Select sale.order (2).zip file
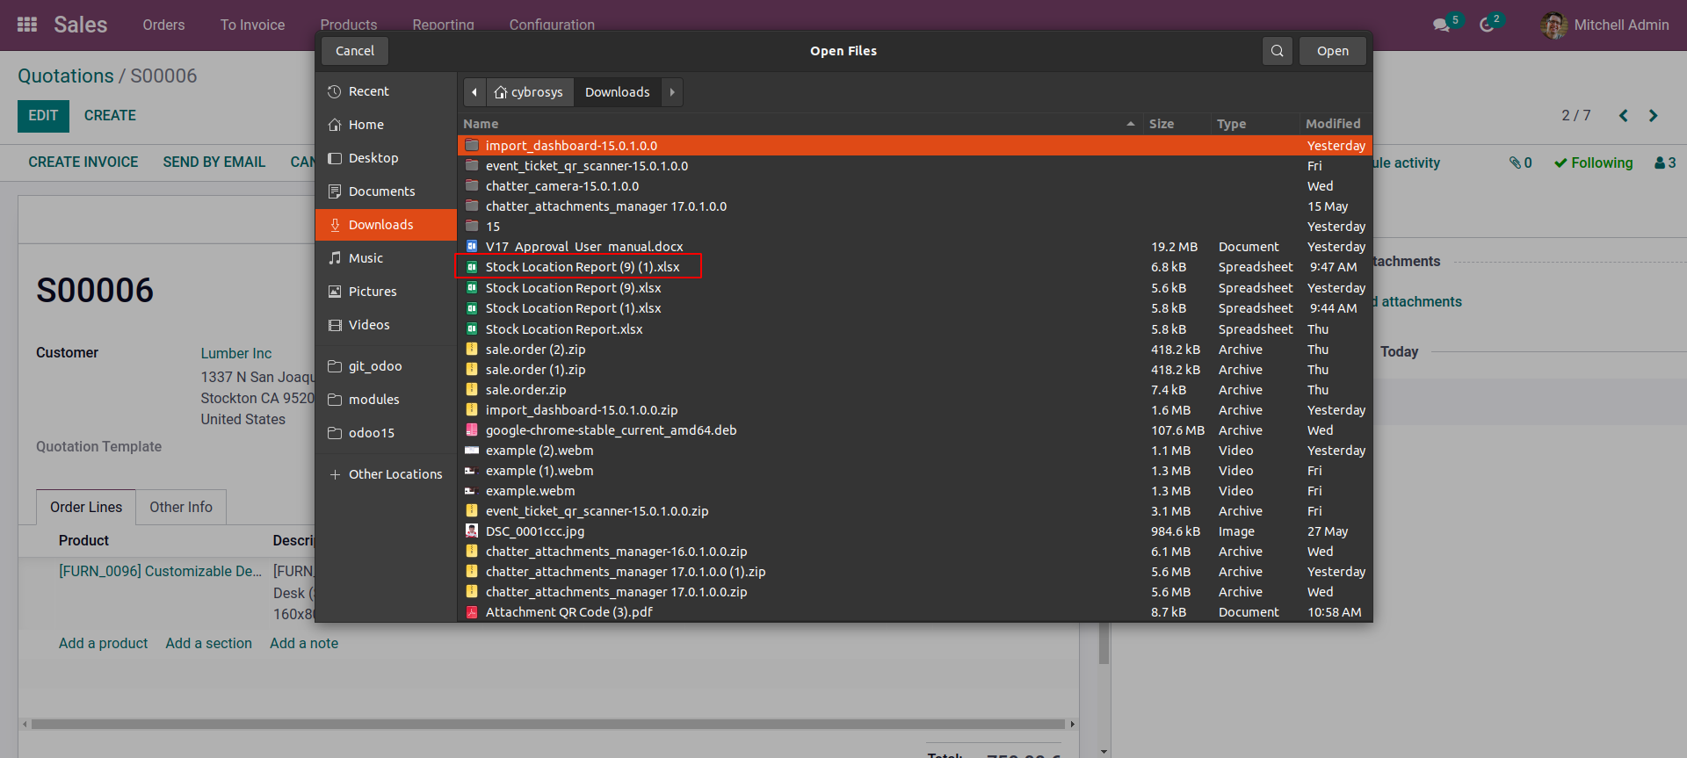 coord(915,350)
